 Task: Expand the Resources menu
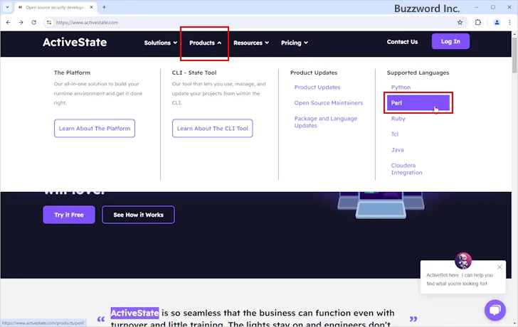[251, 43]
